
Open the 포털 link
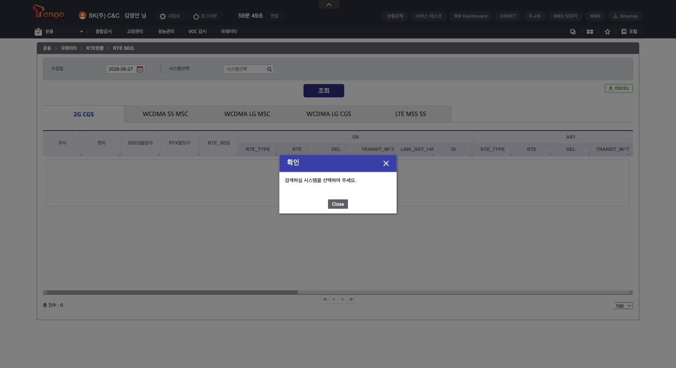629,32
